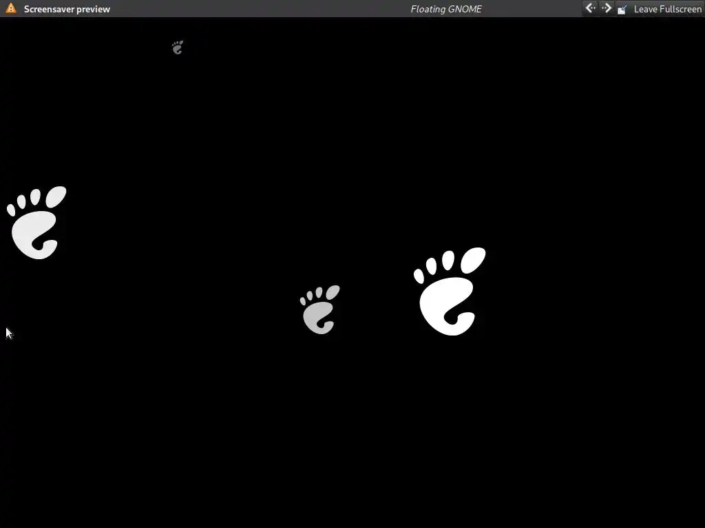Click the gray medium GNOME foot in the center
The width and height of the screenshot is (705, 528).
tap(319, 309)
